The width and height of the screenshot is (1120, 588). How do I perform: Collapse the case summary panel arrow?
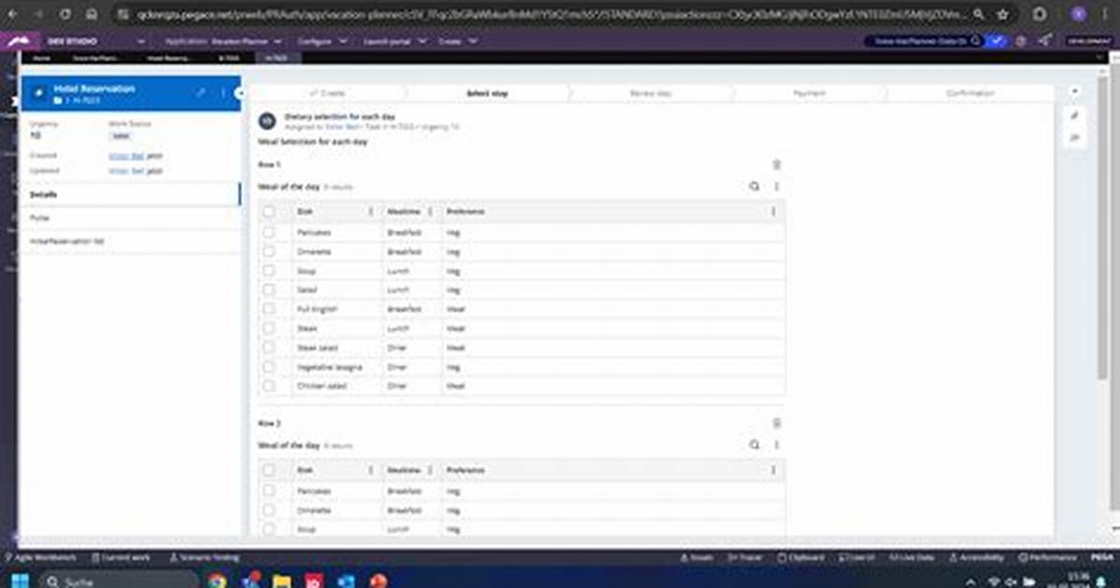tap(240, 93)
